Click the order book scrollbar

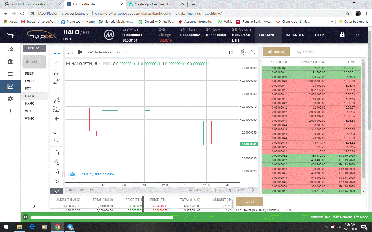(233, 203)
